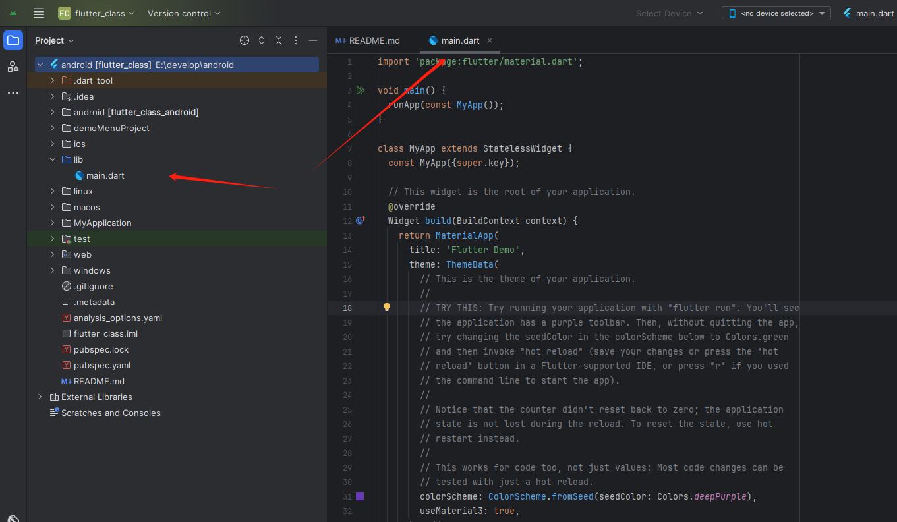Open the Project view mode dropdown
The image size is (897, 522).
55,40
